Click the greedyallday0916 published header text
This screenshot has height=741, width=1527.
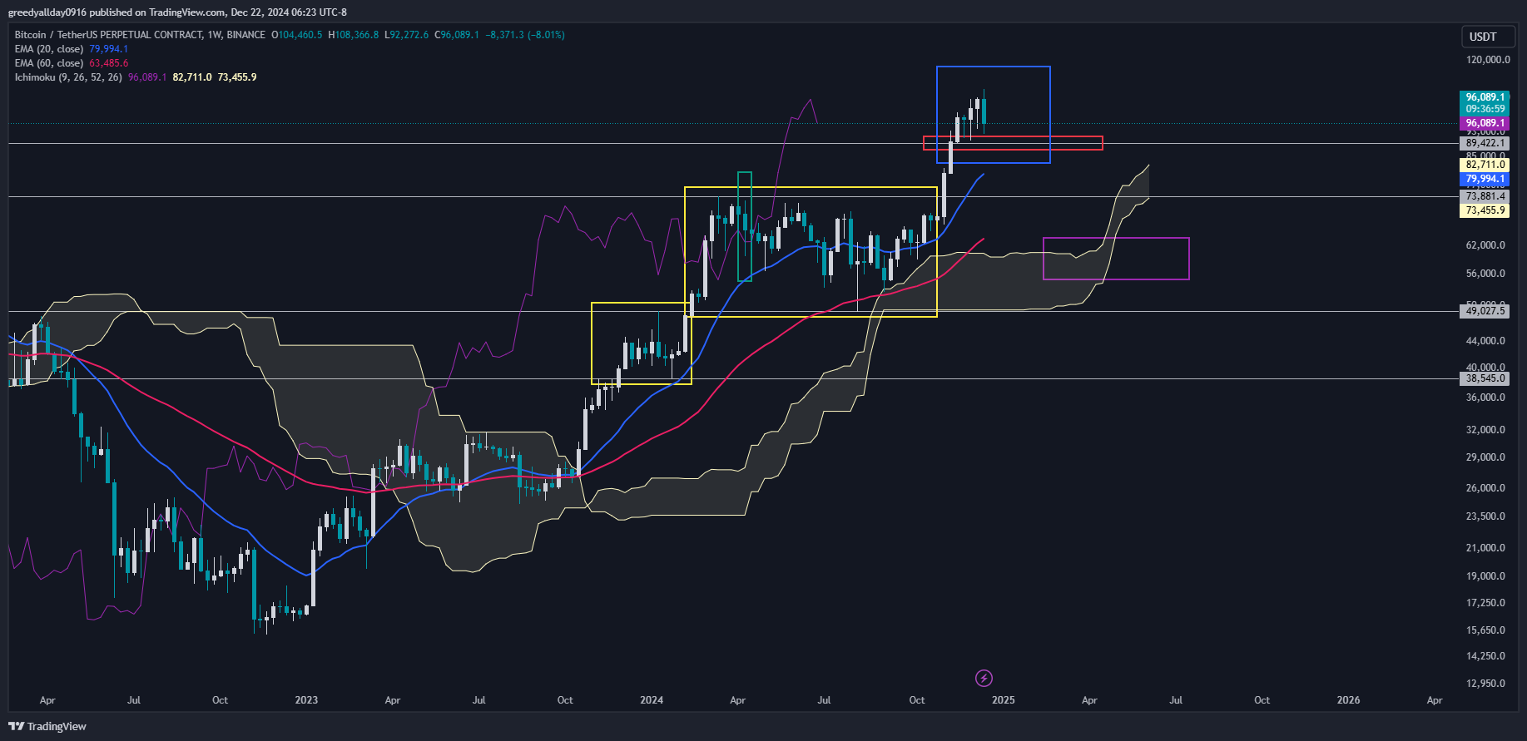pyautogui.click(x=177, y=12)
